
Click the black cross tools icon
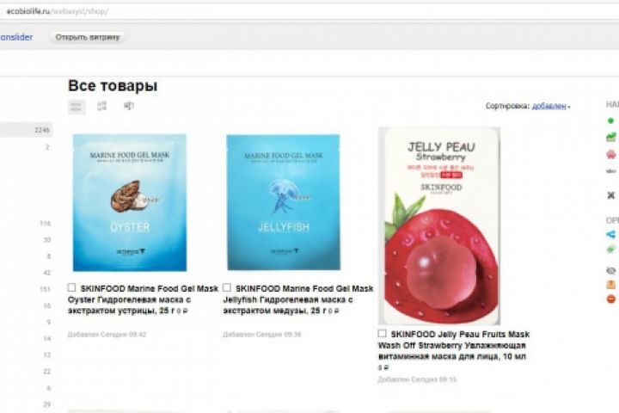(610, 194)
